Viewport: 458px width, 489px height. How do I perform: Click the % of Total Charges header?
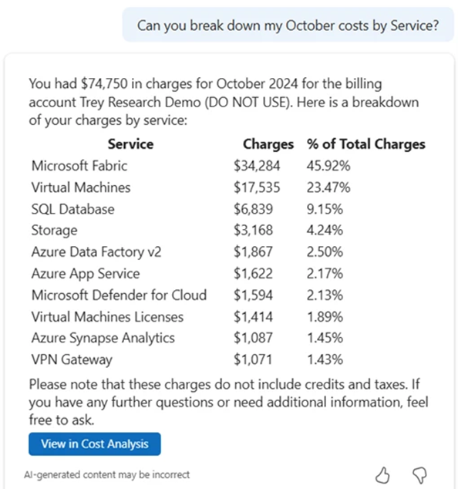[x=365, y=144]
